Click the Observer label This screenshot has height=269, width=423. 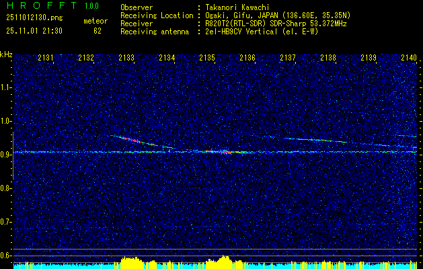pos(137,7)
